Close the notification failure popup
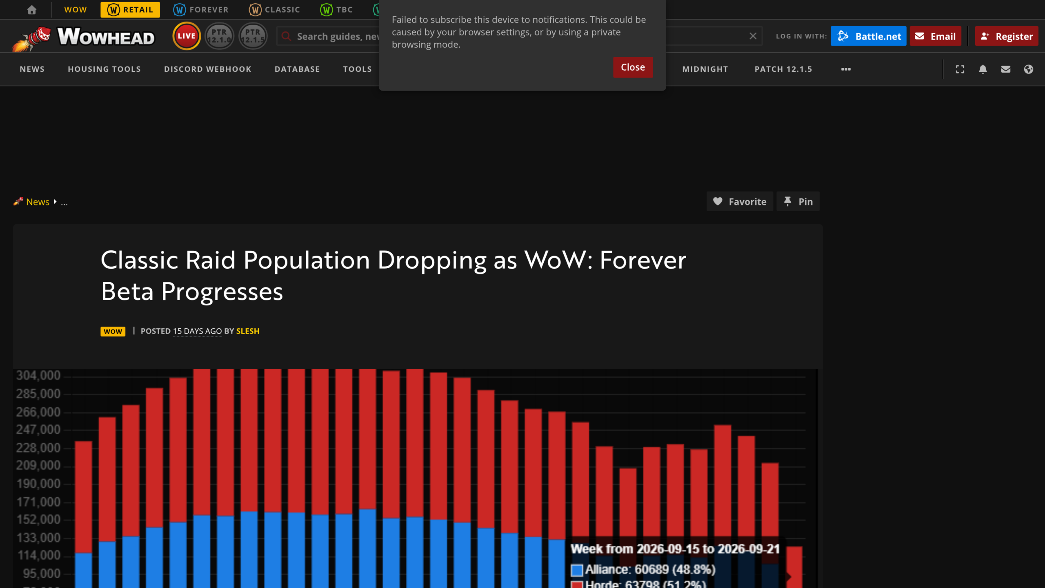The image size is (1045, 588). coord(633,67)
